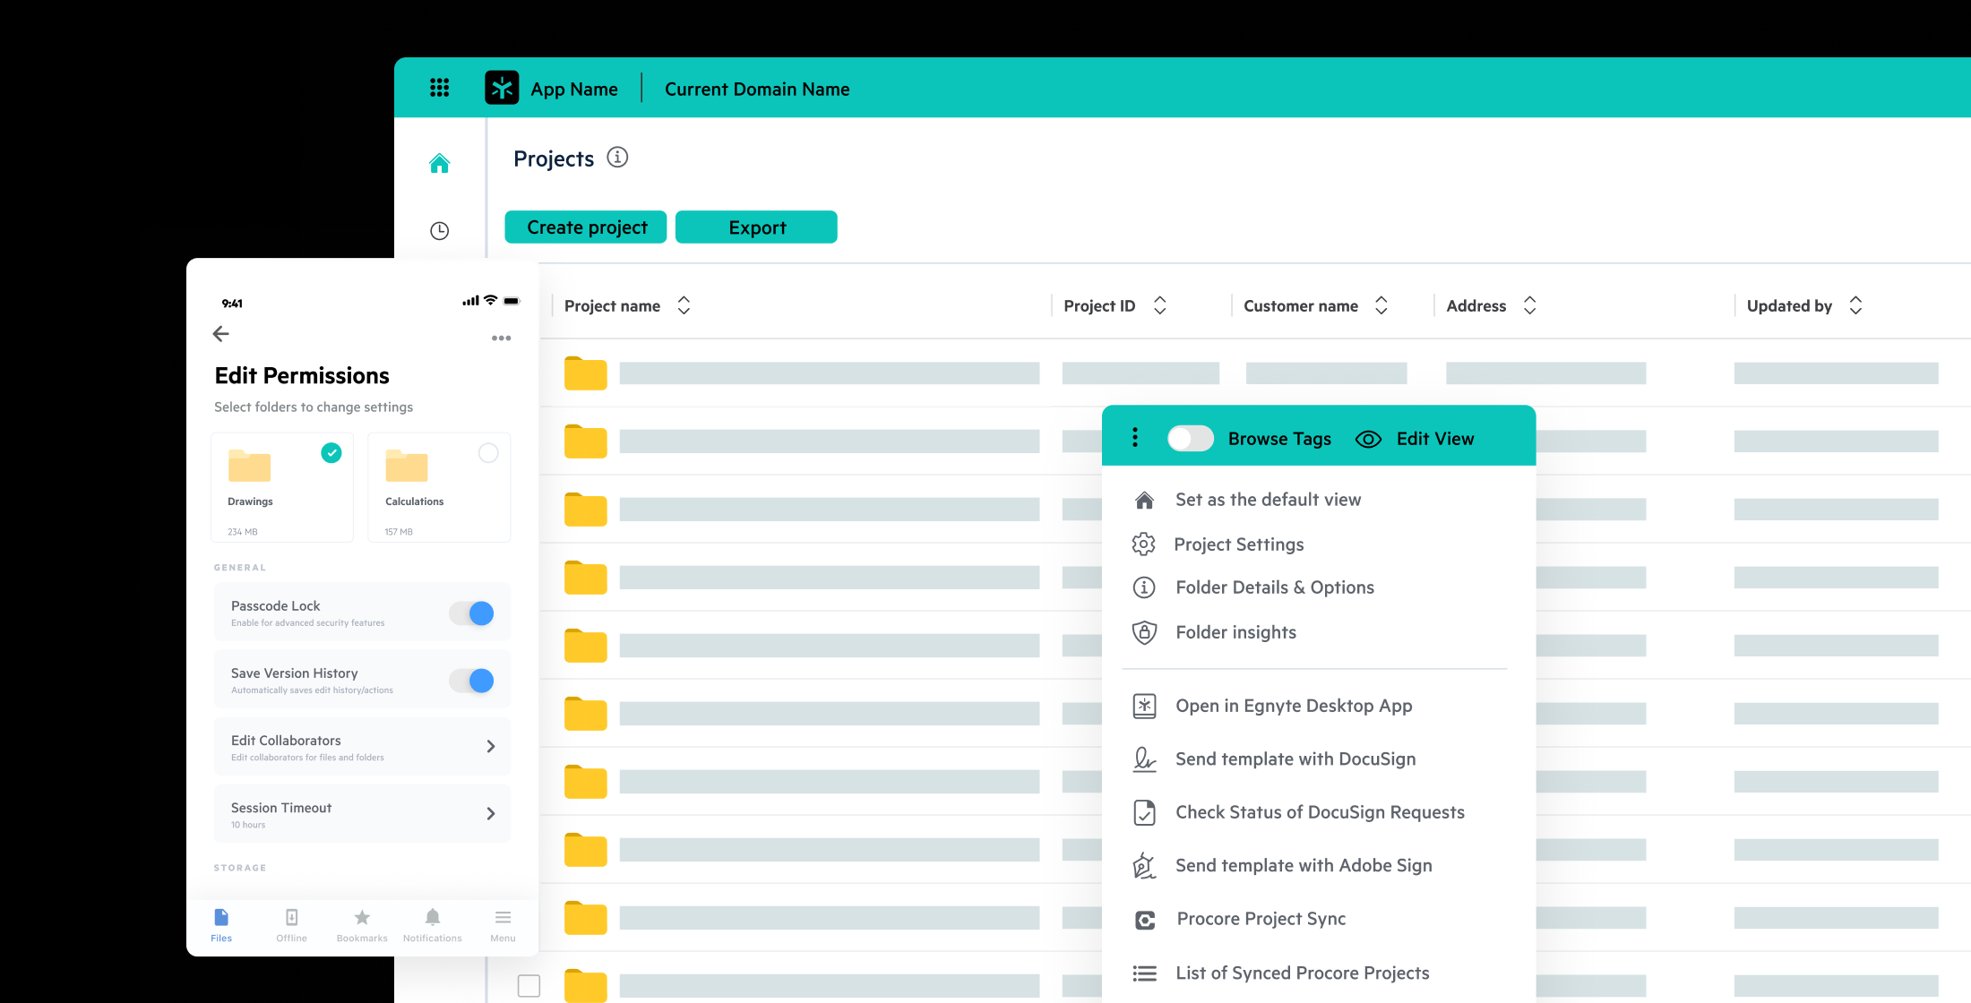Screen dimensions: 1971x1003
Task: Select Folder Details & Options
Action: [1274, 587]
